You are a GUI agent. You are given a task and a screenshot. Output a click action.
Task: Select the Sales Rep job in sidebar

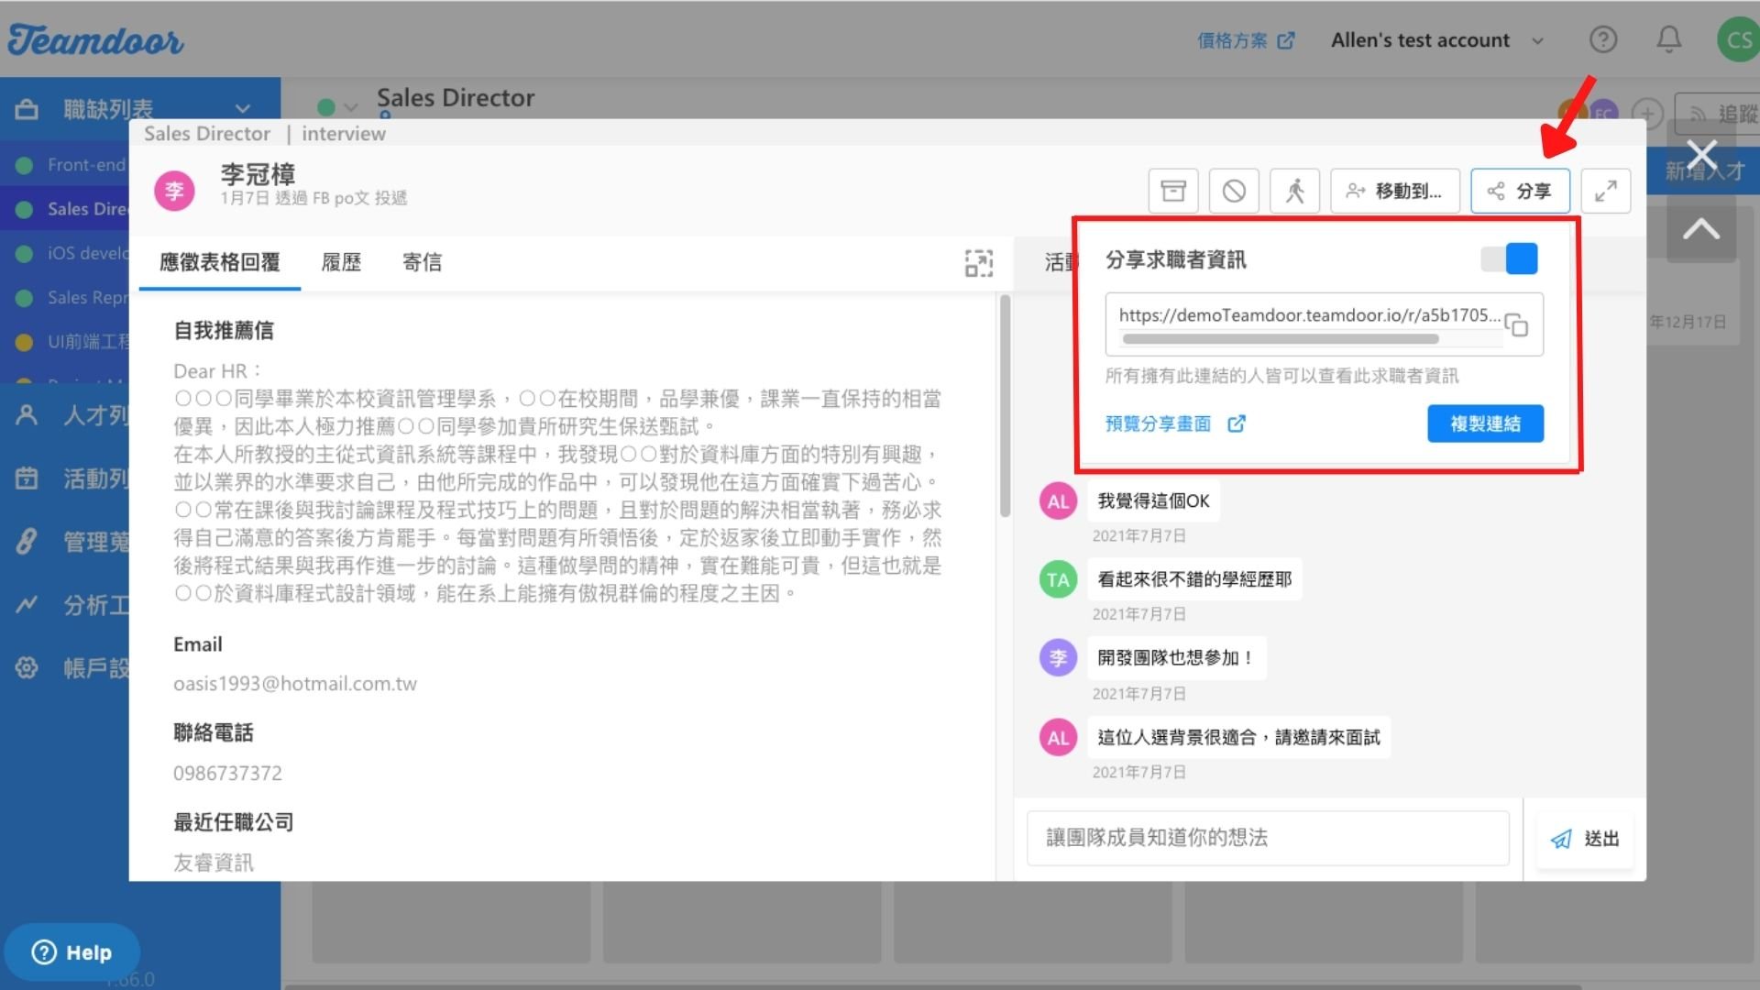66,297
